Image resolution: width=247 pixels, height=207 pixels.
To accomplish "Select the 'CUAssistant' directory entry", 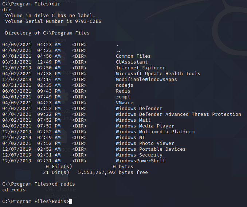I will pos(132,62).
